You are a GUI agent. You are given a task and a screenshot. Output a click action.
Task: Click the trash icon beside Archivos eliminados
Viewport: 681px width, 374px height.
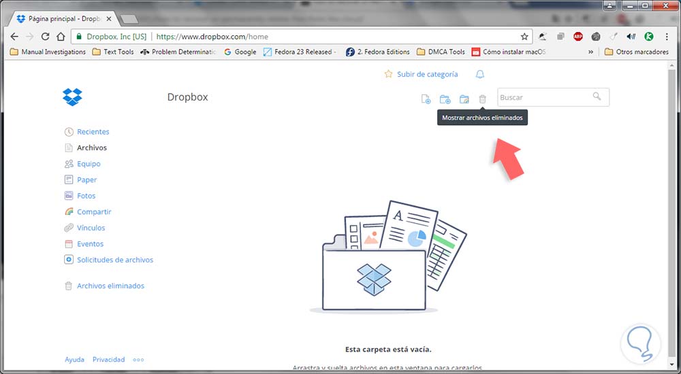(68, 286)
